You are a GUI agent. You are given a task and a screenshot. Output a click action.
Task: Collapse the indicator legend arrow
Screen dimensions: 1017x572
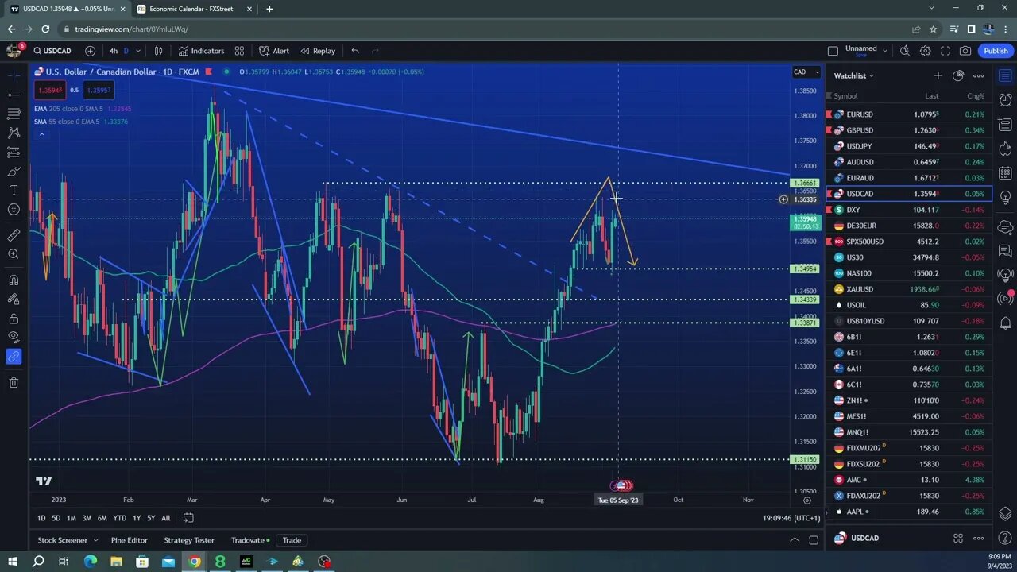point(41,134)
